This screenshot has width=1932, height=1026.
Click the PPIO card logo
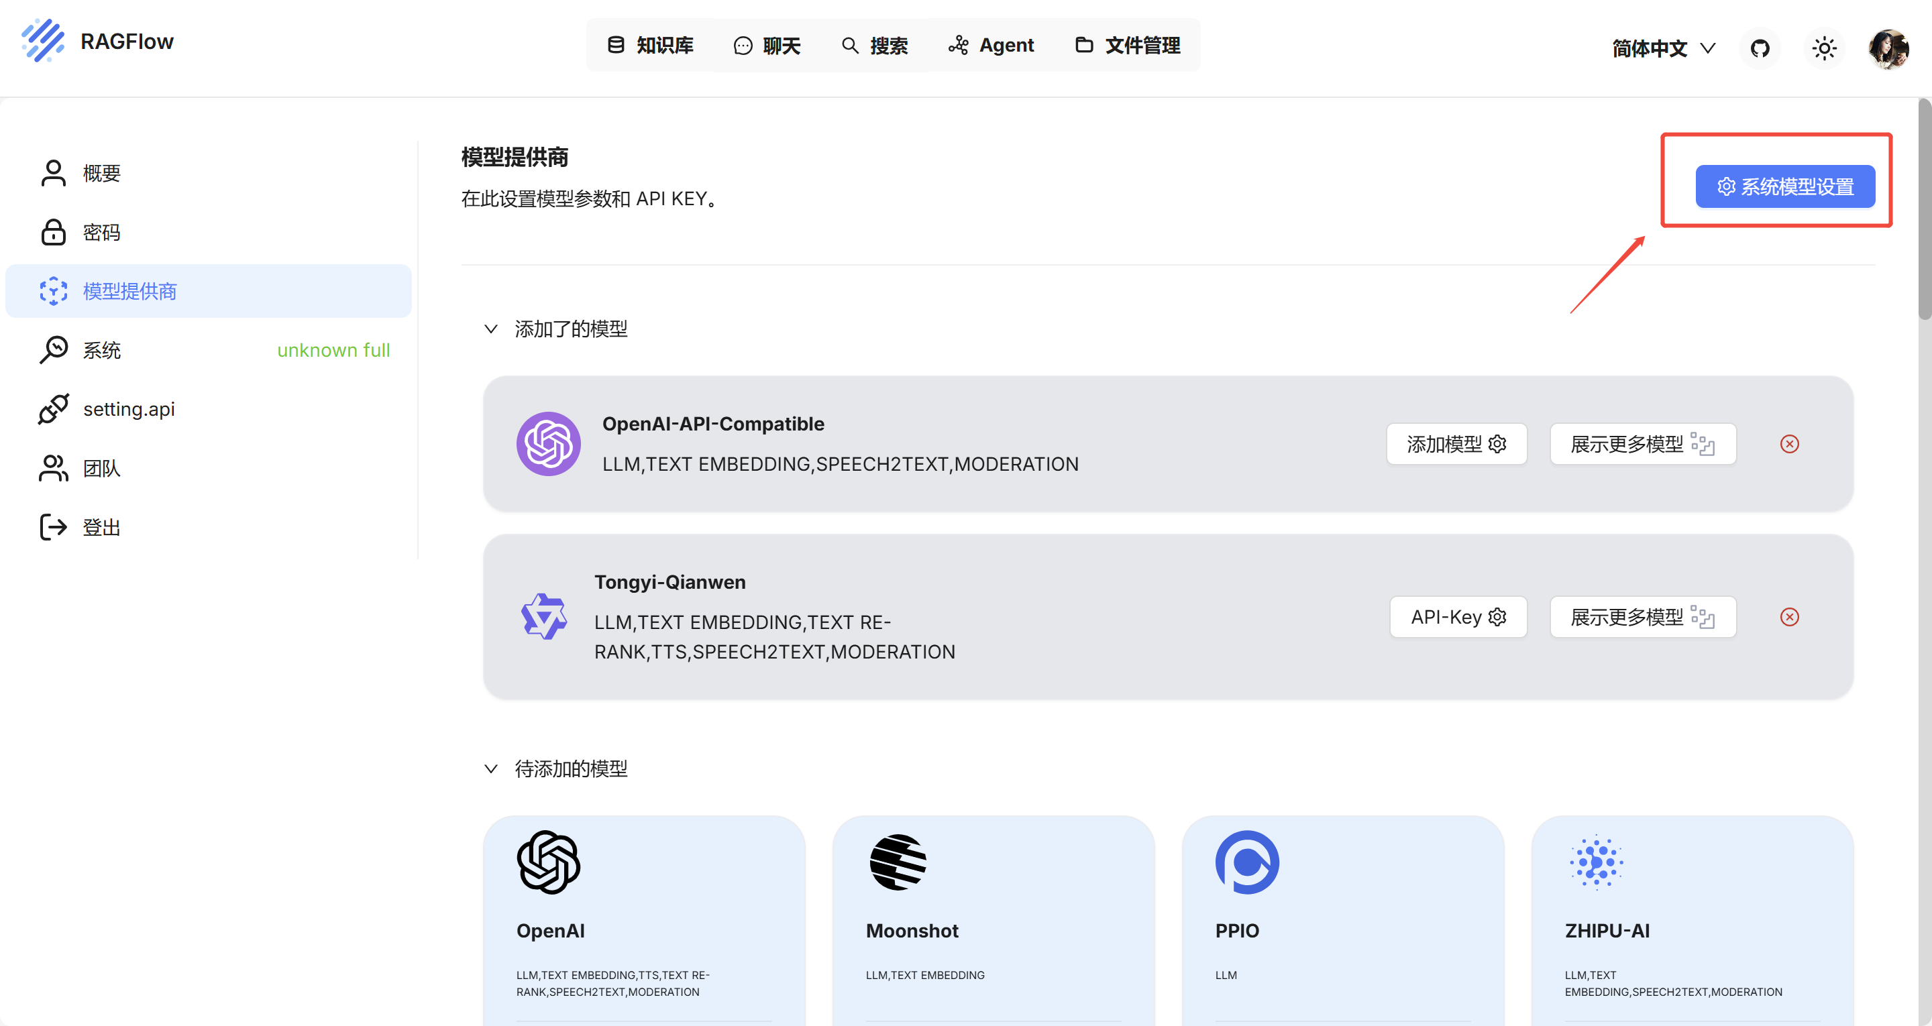pyautogui.click(x=1247, y=862)
